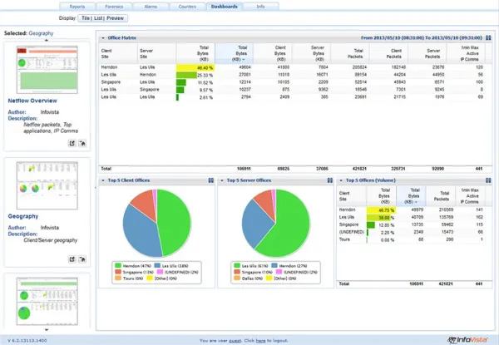
Task: Switch display to Tile view
Action: [x=86, y=17]
